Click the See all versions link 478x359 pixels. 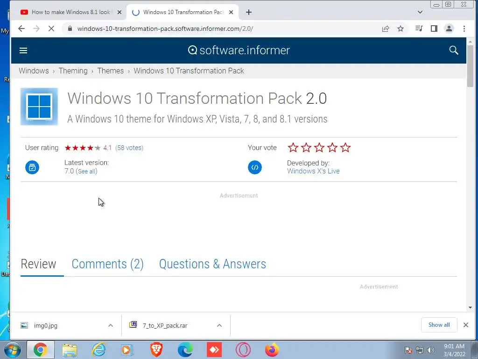(86, 171)
